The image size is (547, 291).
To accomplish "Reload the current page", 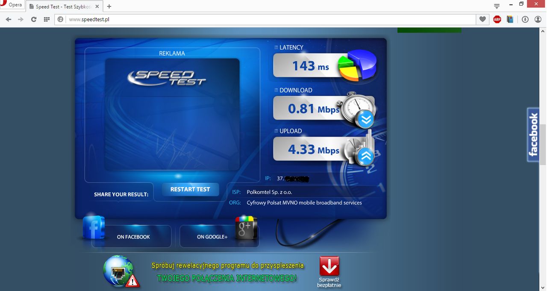I will 34,19.
